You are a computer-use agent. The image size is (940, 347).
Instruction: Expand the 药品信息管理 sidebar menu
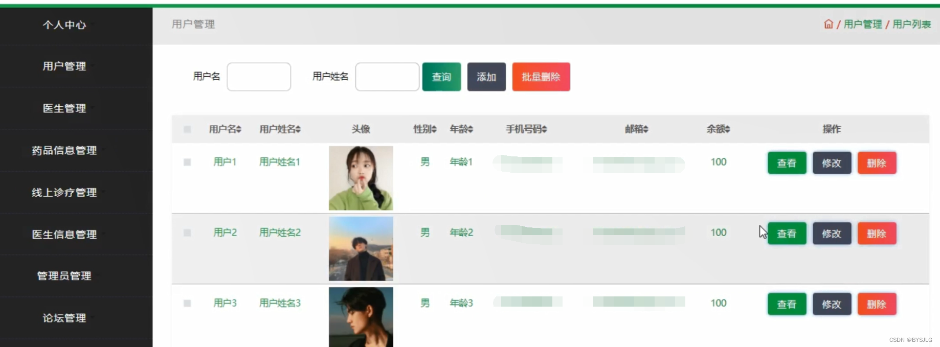[64, 150]
